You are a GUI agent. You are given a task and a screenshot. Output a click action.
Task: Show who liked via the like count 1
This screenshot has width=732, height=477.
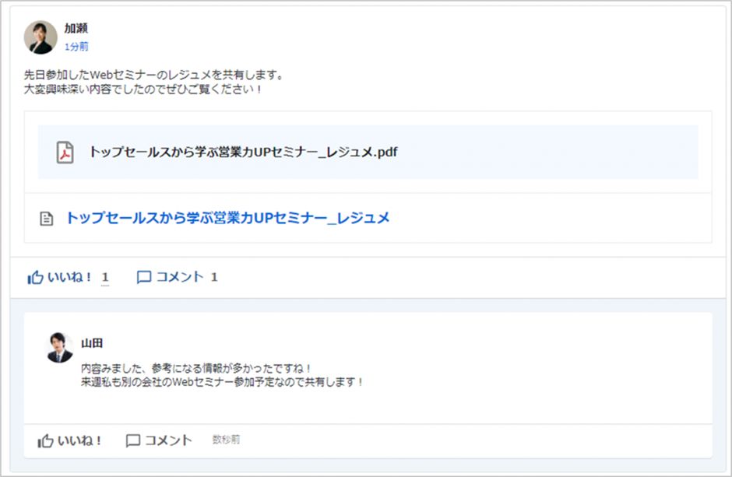click(x=105, y=277)
